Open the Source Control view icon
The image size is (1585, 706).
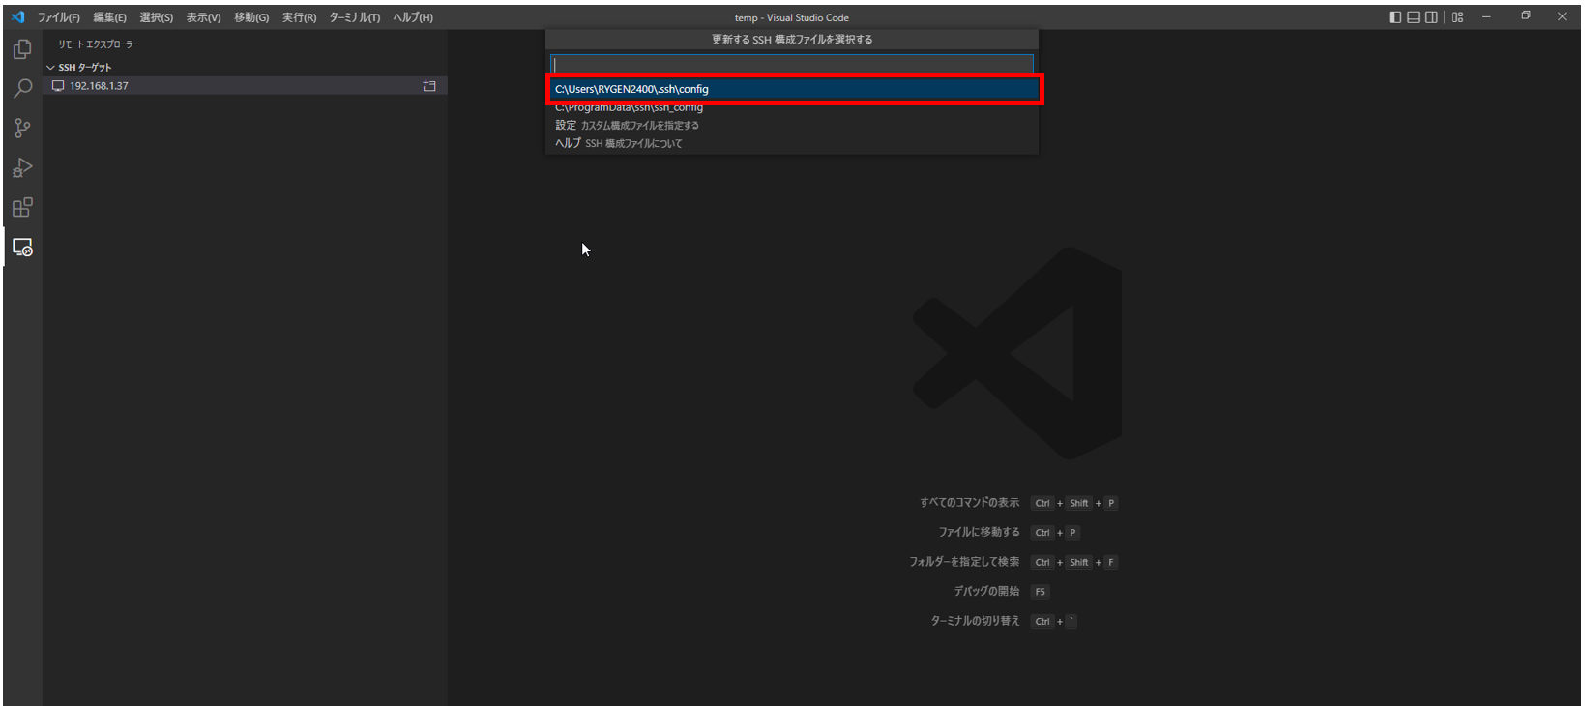pyautogui.click(x=22, y=129)
